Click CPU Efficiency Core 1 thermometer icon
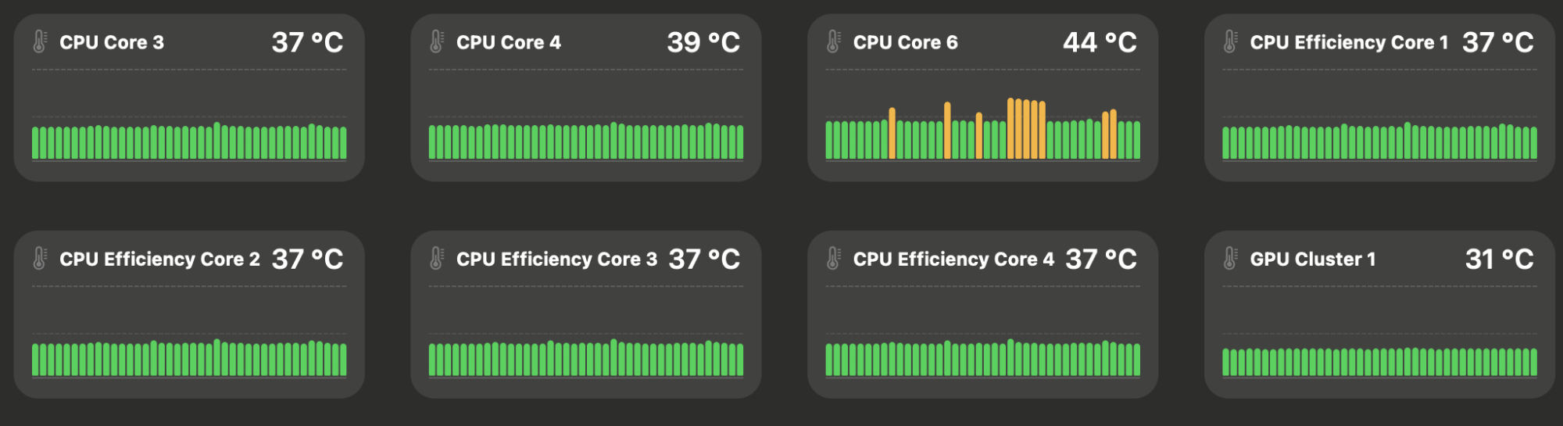This screenshot has height=426, width=1563. [1230, 41]
